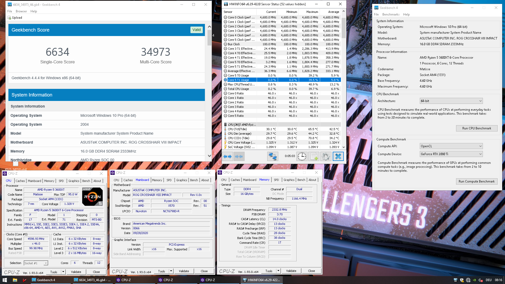505x284 pixels.
Task: Open Compute Device GeForce RTX 2080 Ti dropdown
Action: click(451, 154)
